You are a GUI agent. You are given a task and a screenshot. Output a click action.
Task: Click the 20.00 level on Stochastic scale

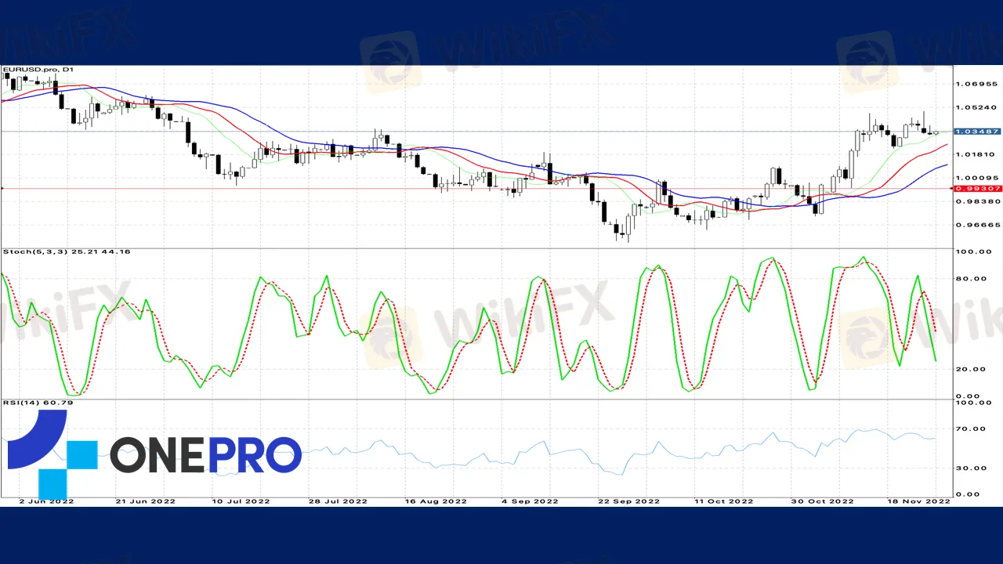[970, 369]
